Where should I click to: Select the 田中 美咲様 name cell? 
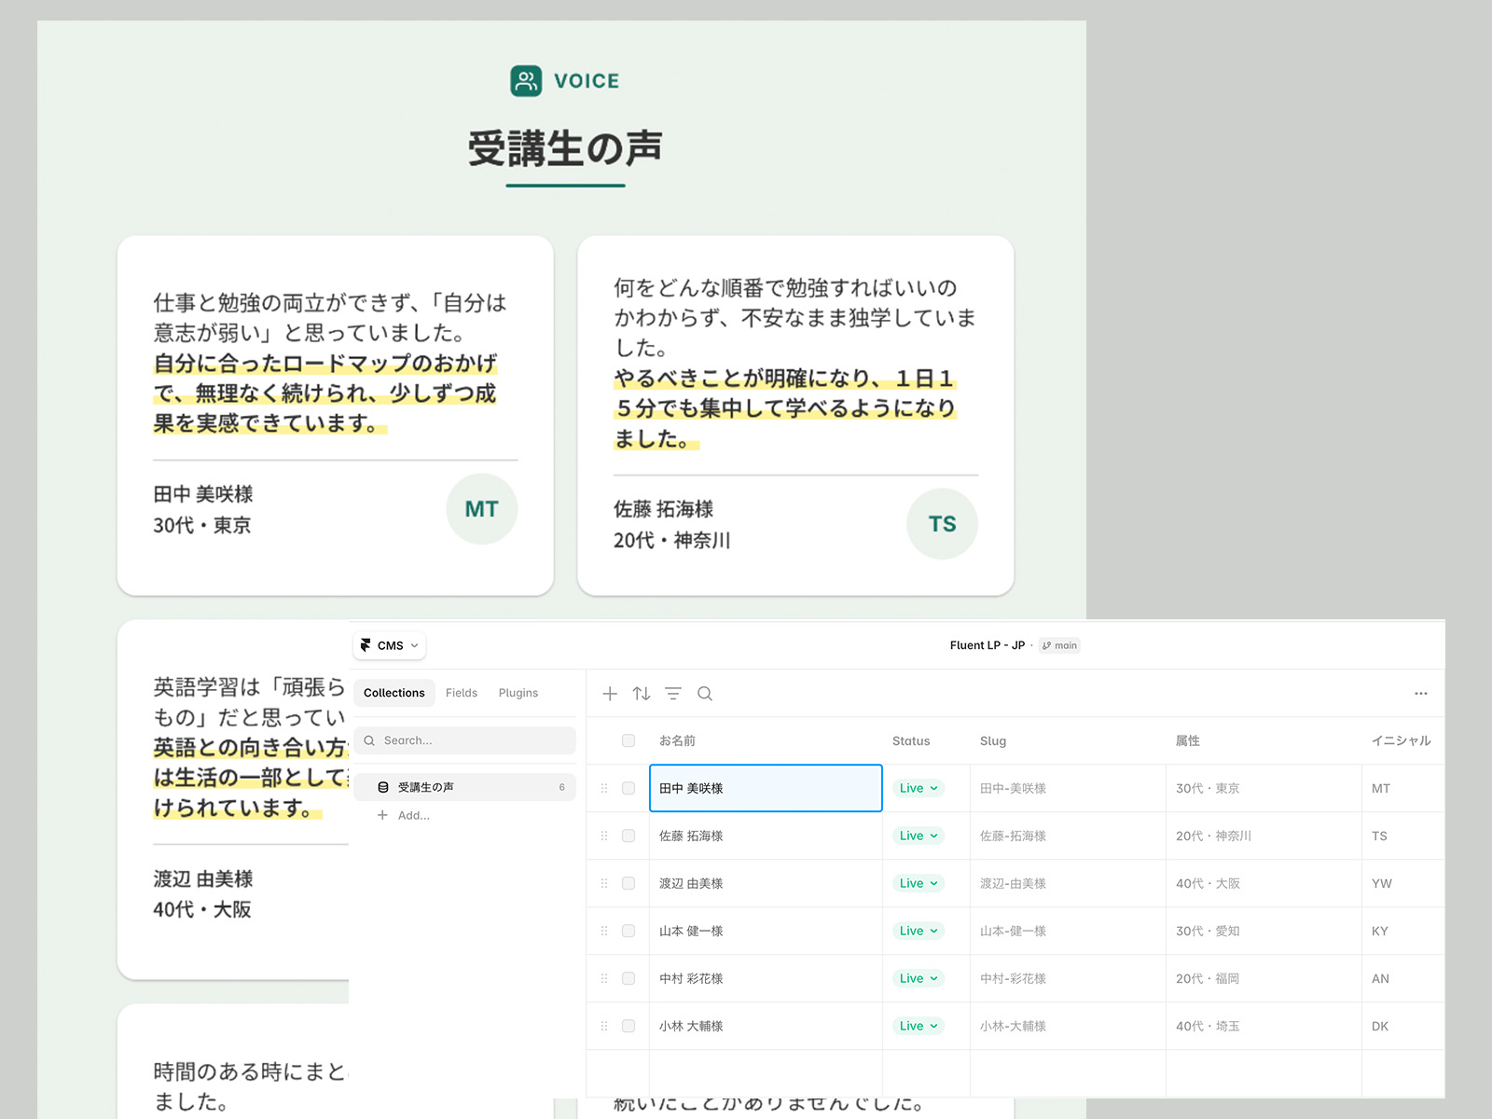click(766, 788)
